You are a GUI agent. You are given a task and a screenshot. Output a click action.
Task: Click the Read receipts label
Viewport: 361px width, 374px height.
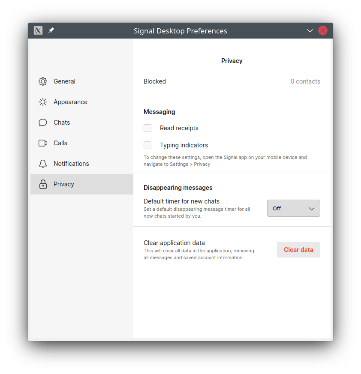tap(179, 128)
